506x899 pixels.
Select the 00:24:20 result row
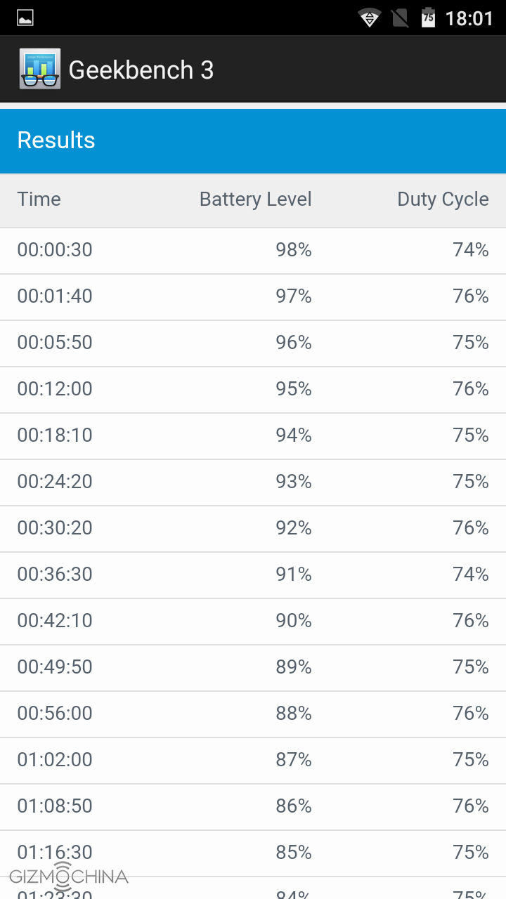pos(253,482)
